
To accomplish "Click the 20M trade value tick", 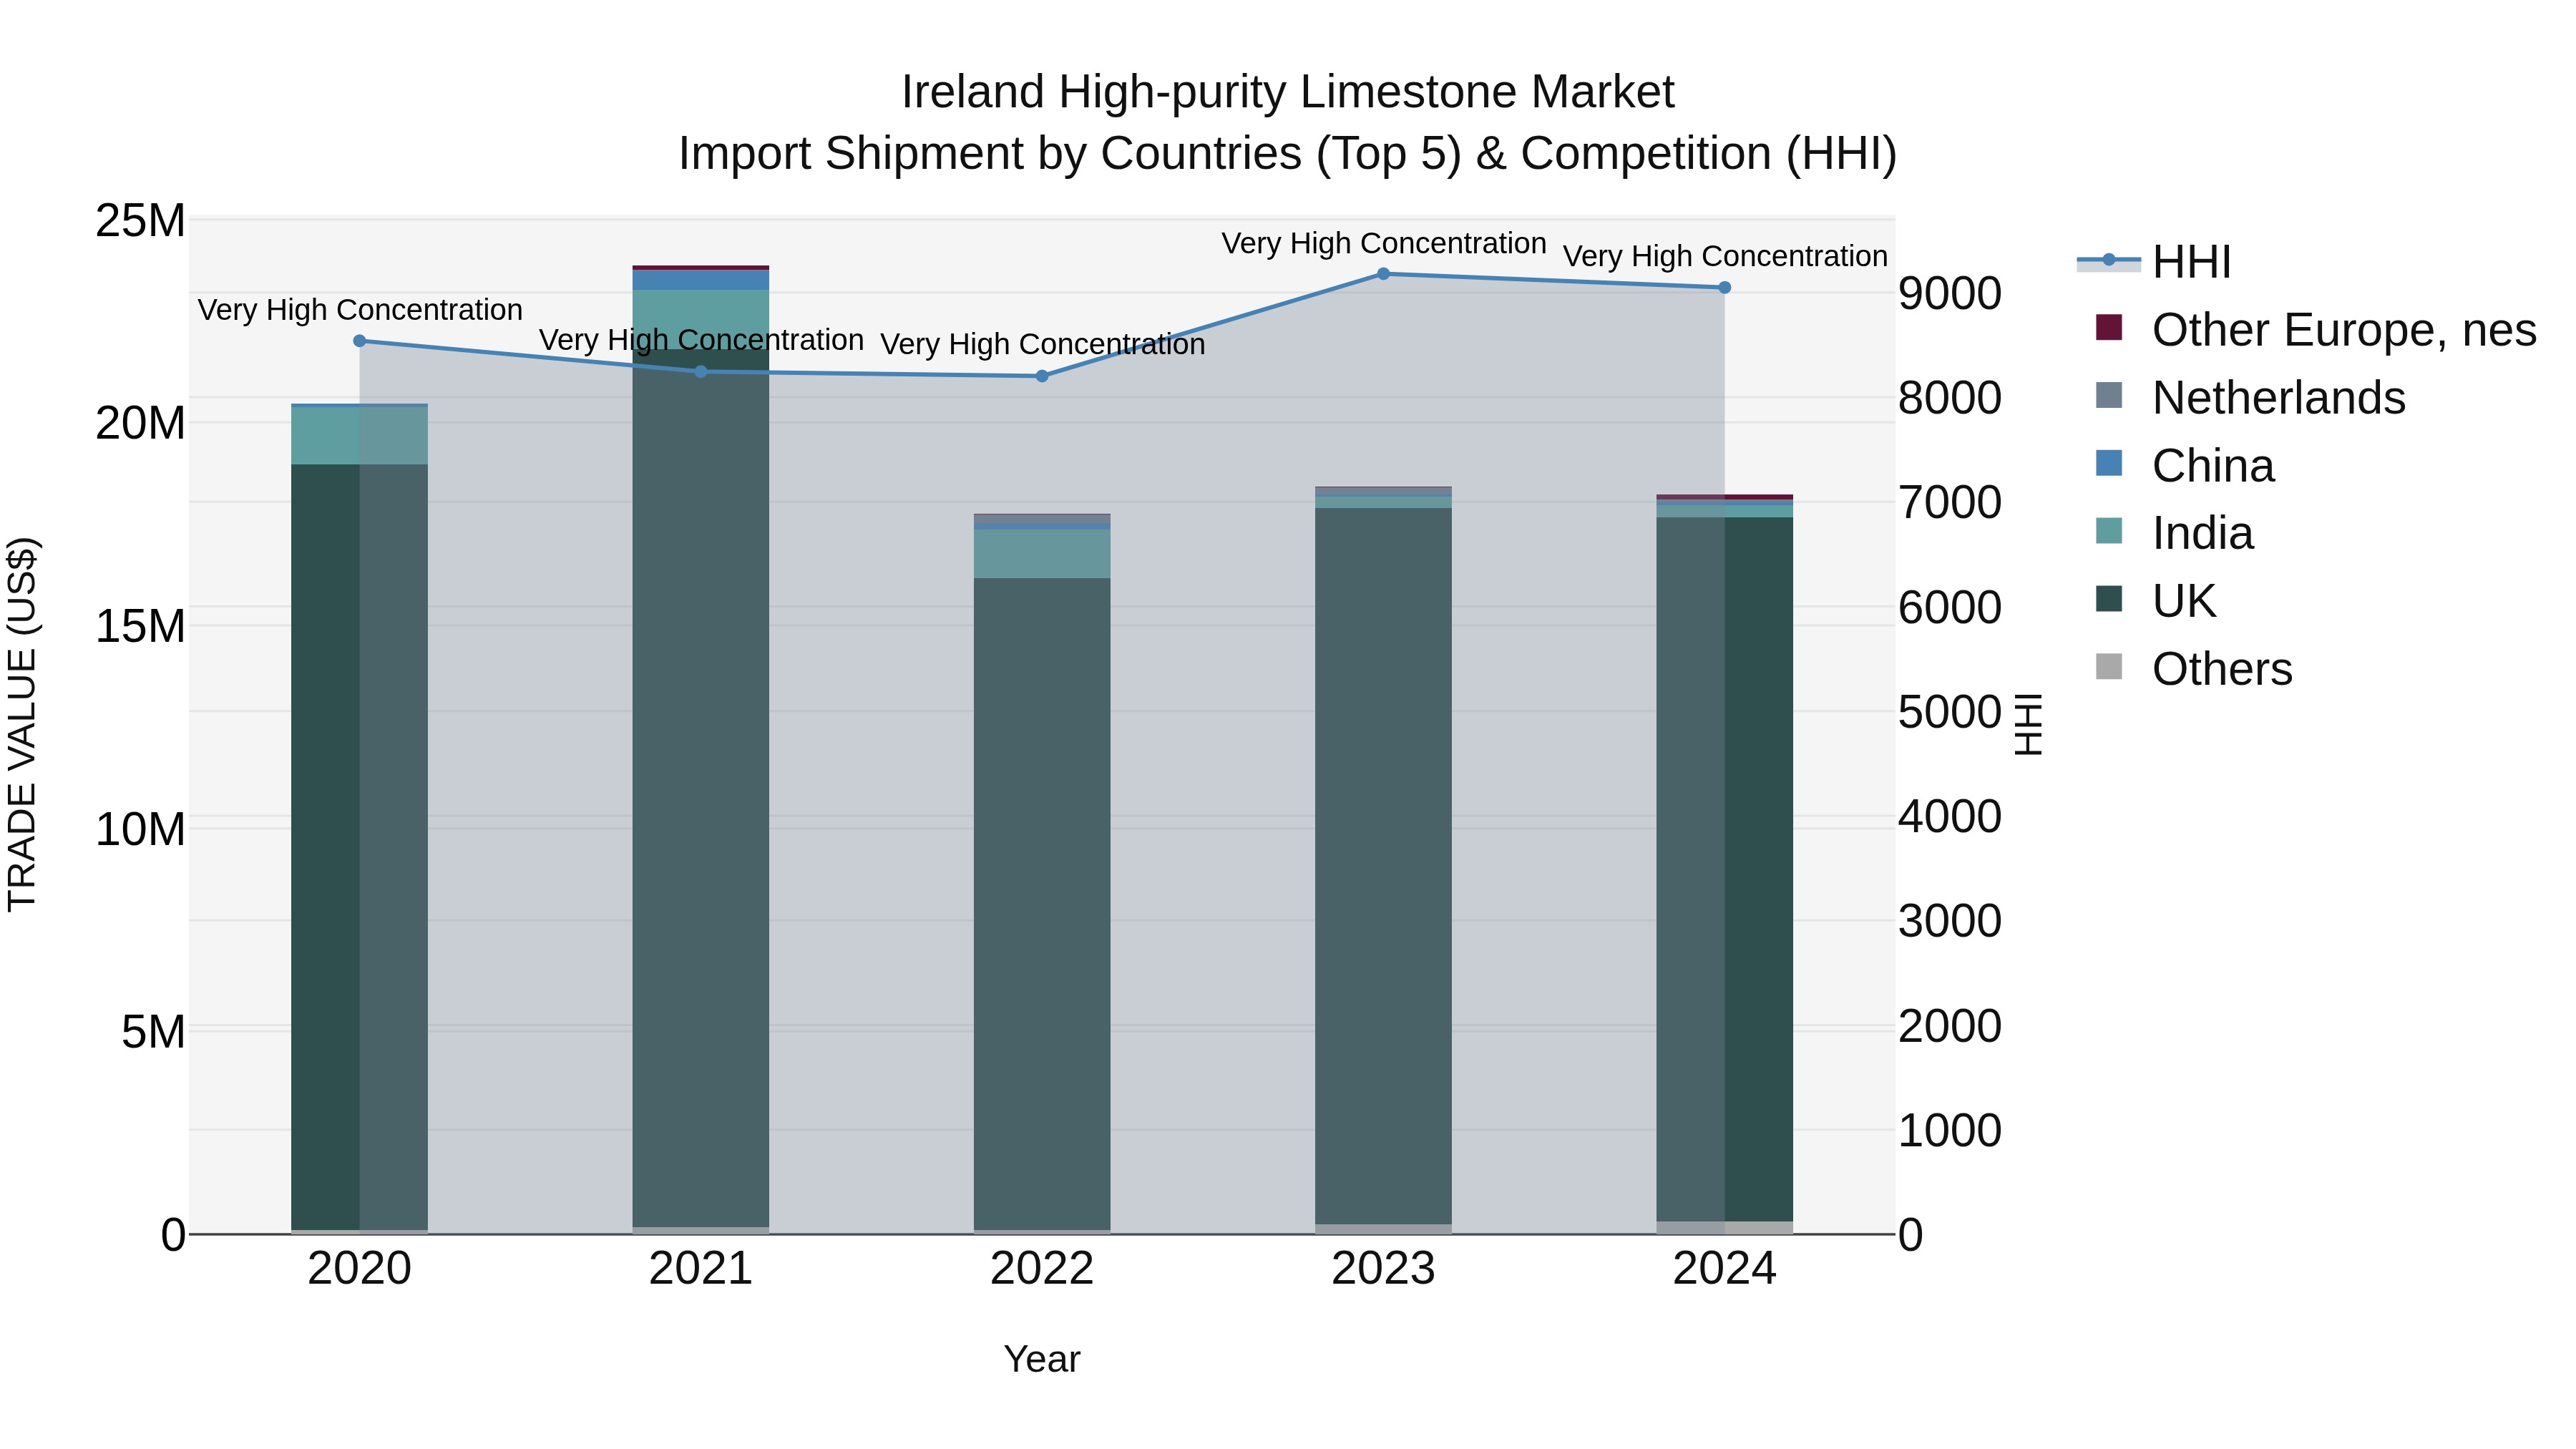I will tap(140, 424).
